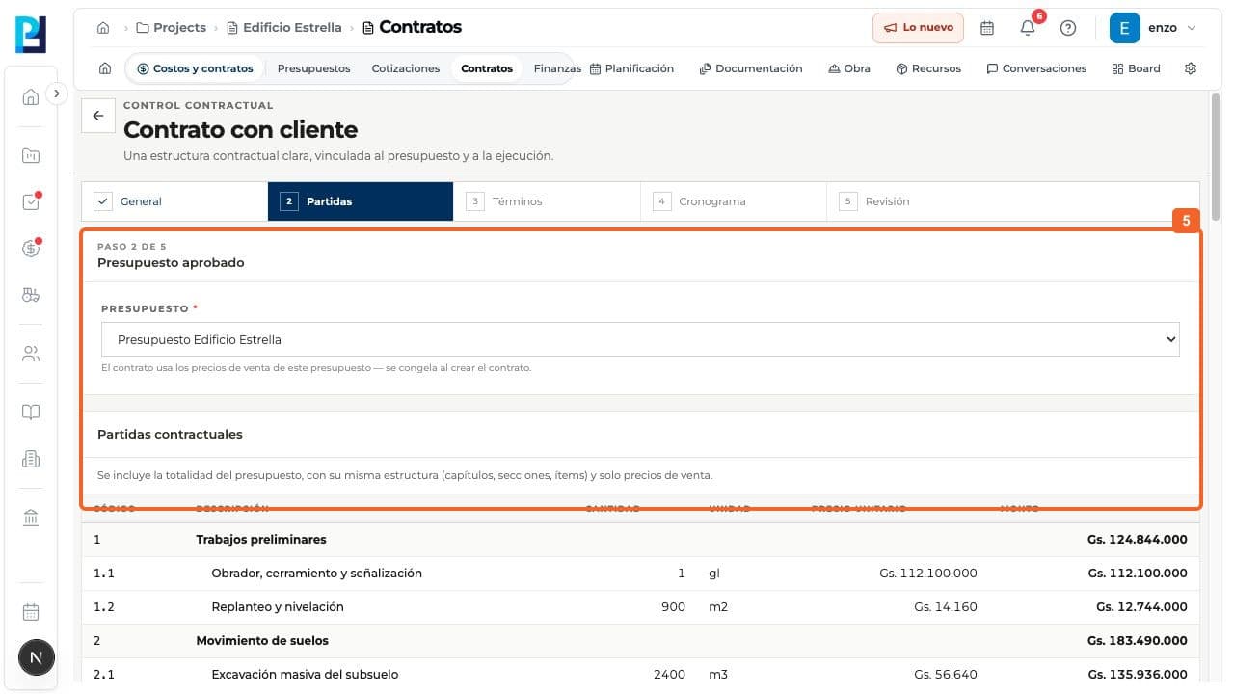
Task: Open the Costos y contratos section menu
Action: 195,68
